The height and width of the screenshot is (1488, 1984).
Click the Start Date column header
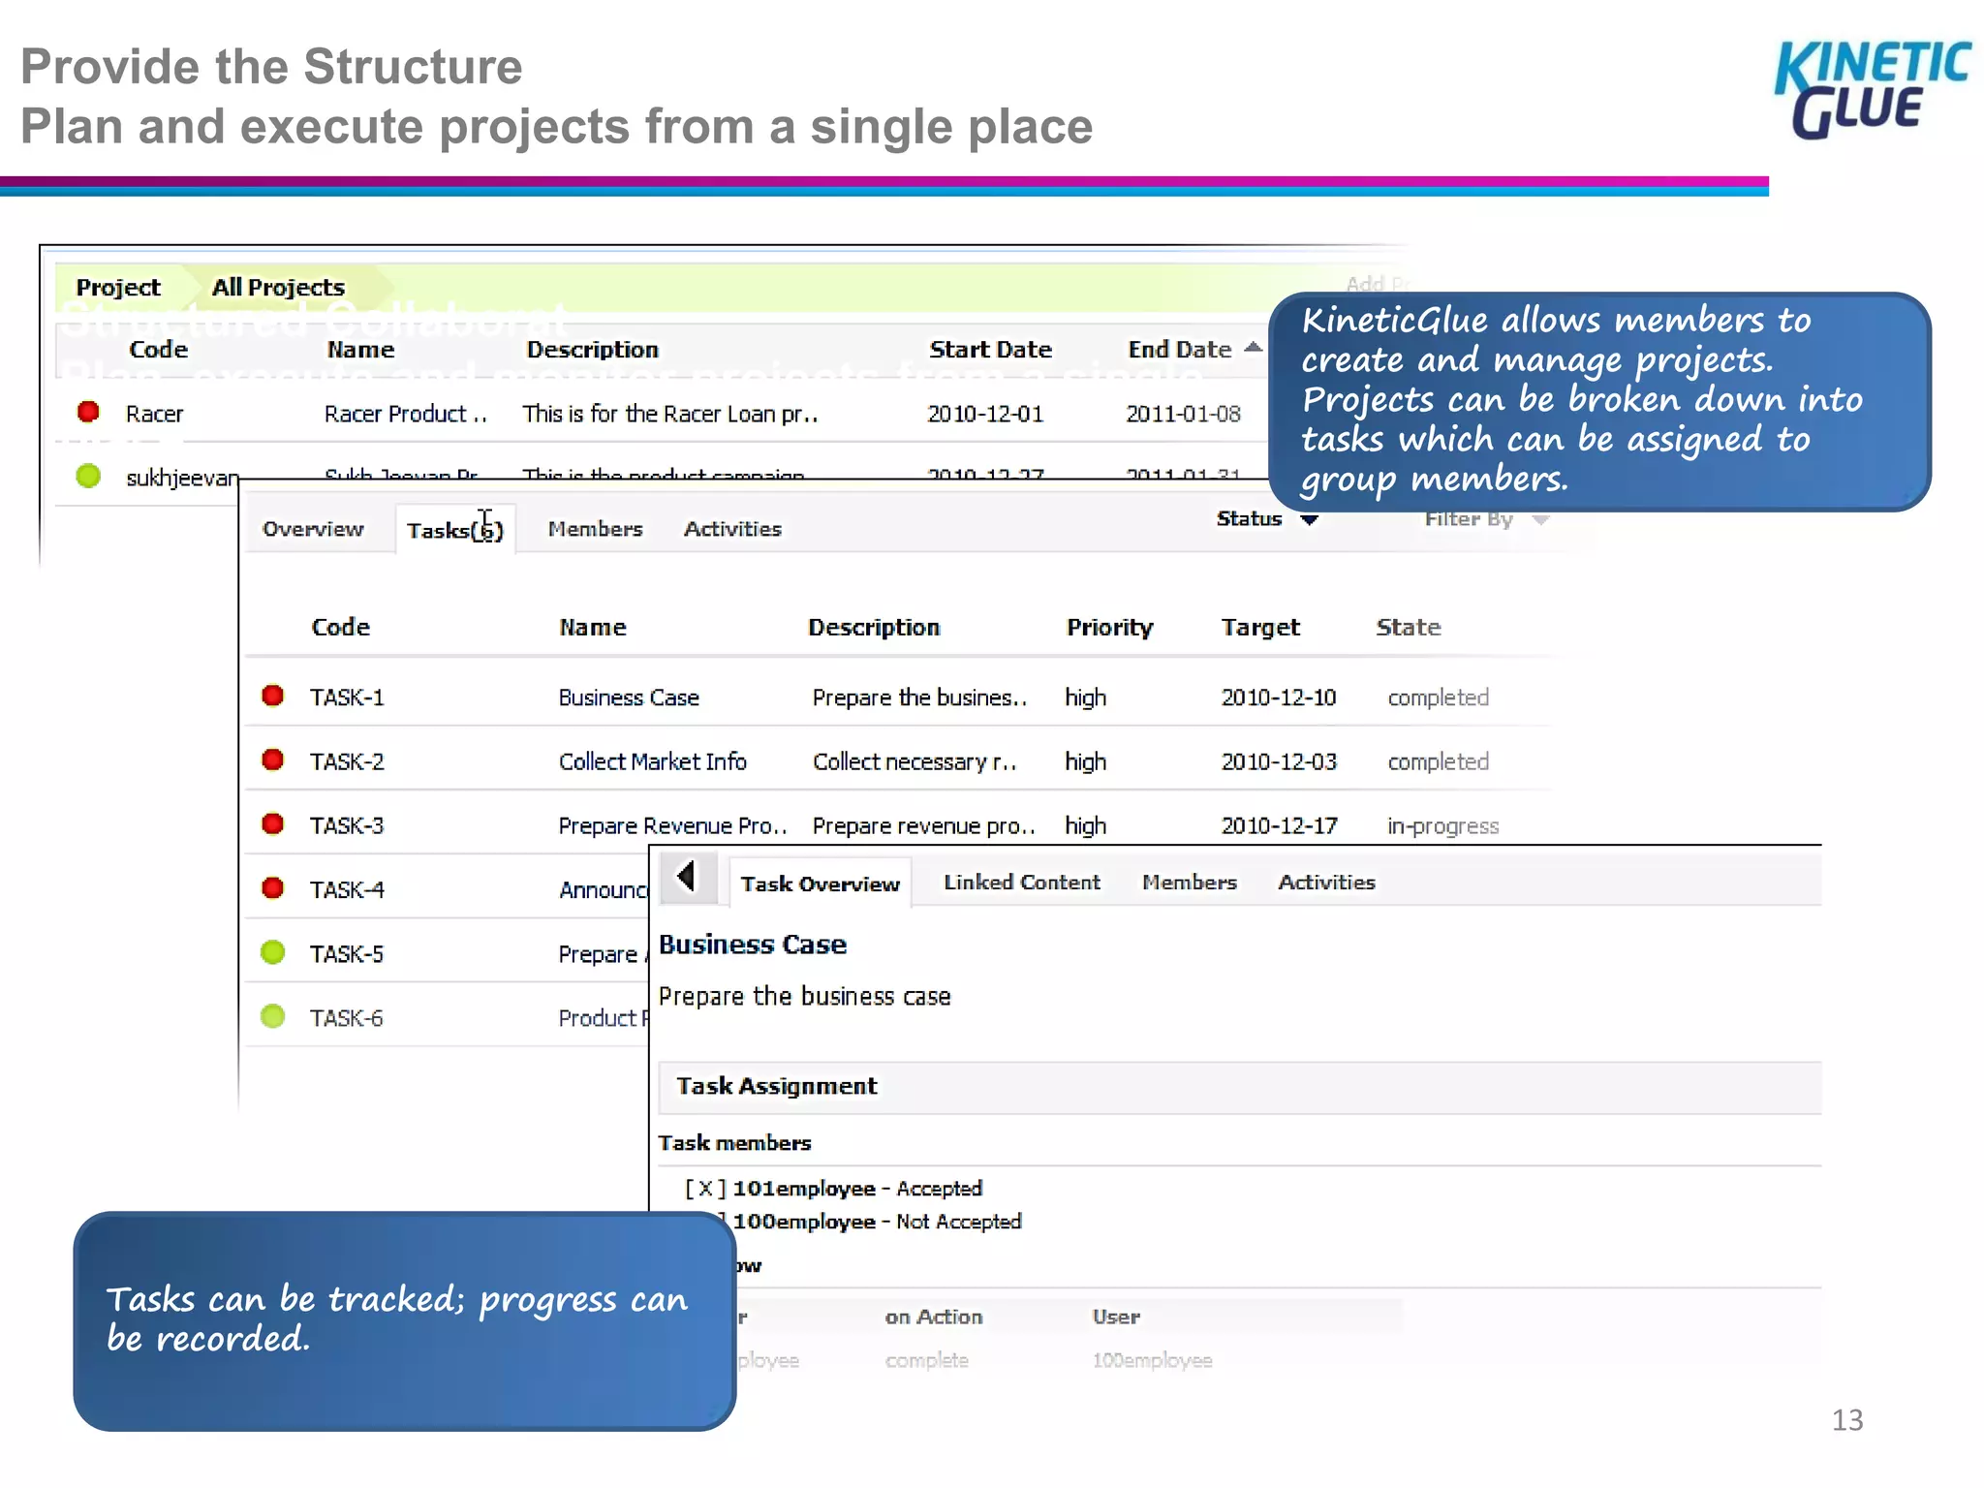[x=990, y=350]
